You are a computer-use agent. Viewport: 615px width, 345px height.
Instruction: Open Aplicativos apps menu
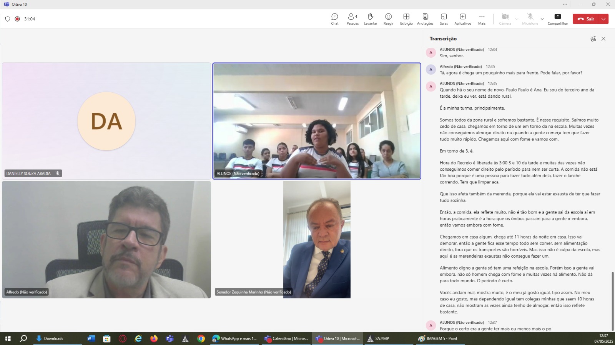(x=463, y=19)
